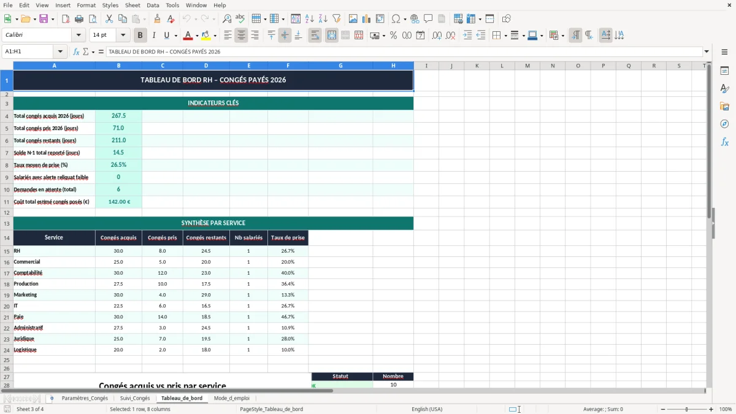The height and width of the screenshot is (414, 736).
Task: Expand the Font Size dropdown
Action: click(x=123, y=36)
